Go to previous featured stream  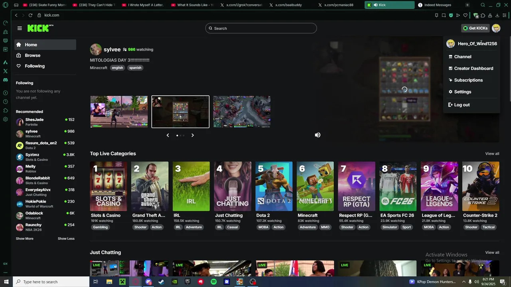click(168, 136)
